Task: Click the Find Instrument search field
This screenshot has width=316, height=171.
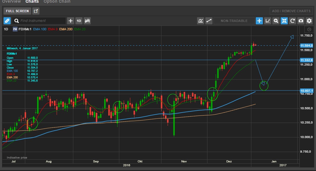Action: (39, 21)
